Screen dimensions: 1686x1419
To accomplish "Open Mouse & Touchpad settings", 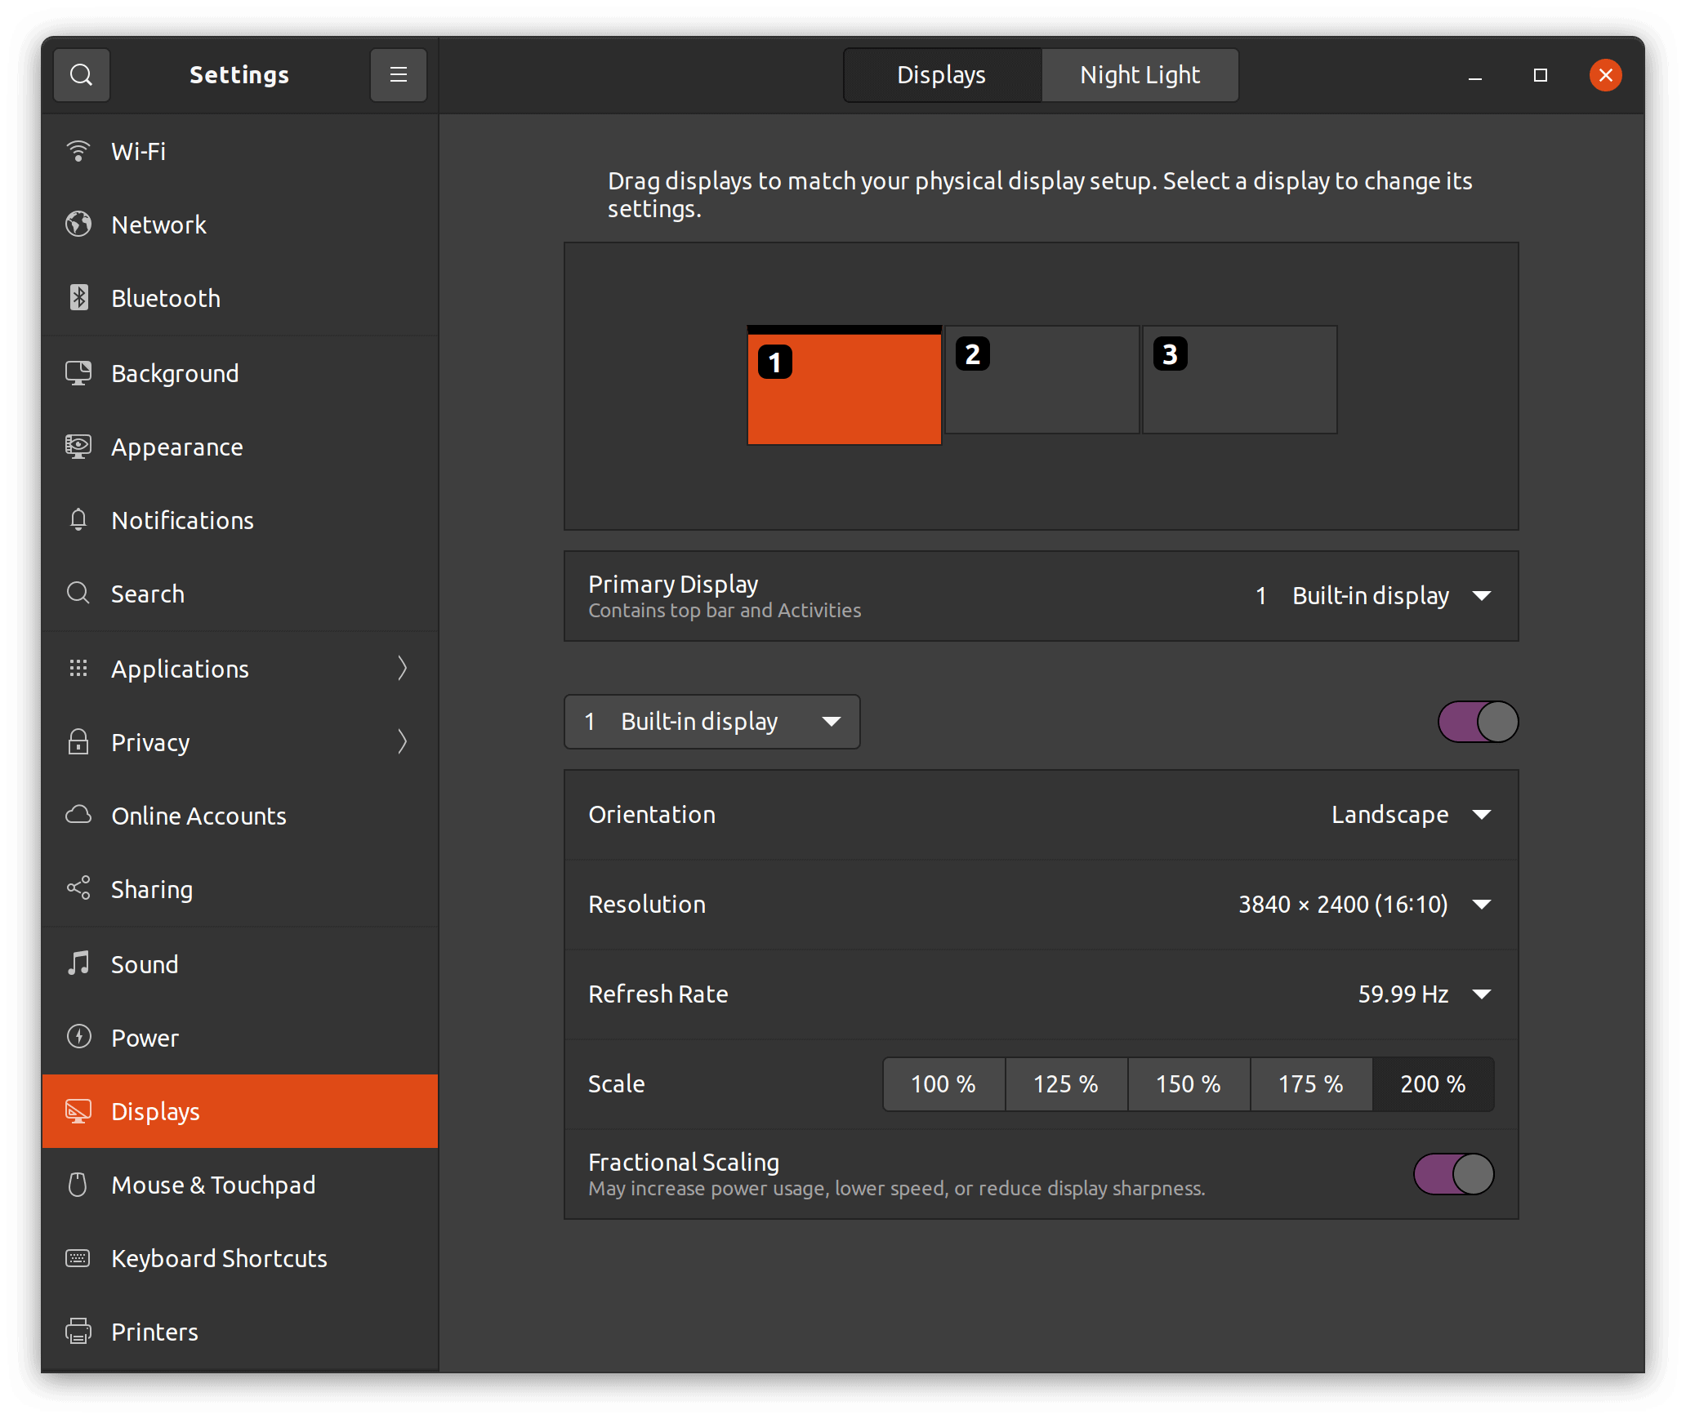I will [x=212, y=1185].
